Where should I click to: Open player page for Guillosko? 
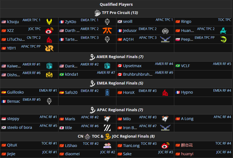tap(15, 92)
